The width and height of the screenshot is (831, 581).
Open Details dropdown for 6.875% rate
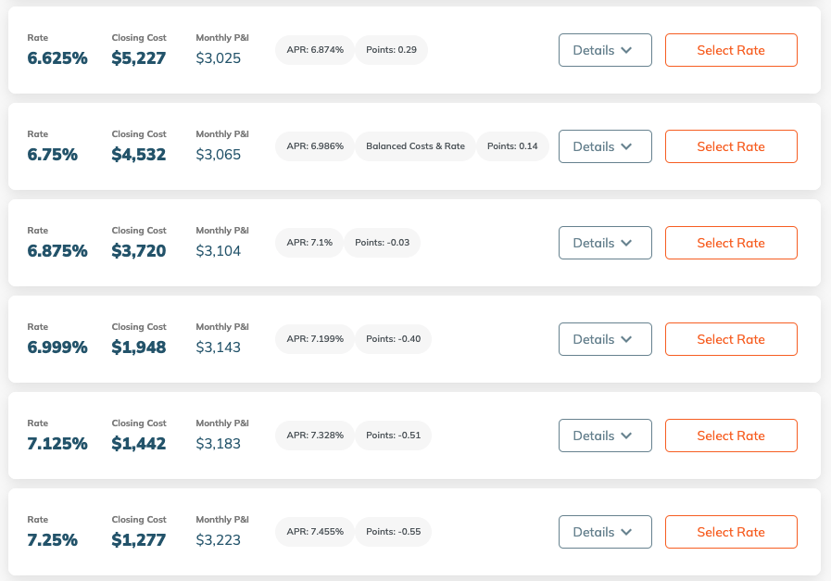click(605, 243)
